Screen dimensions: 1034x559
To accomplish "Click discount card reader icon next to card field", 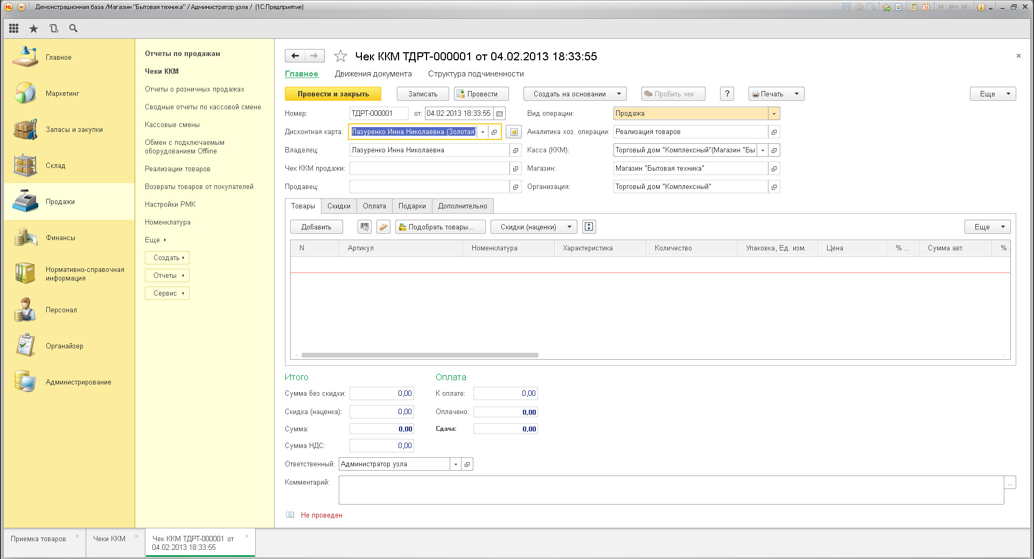I will [514, 132].
